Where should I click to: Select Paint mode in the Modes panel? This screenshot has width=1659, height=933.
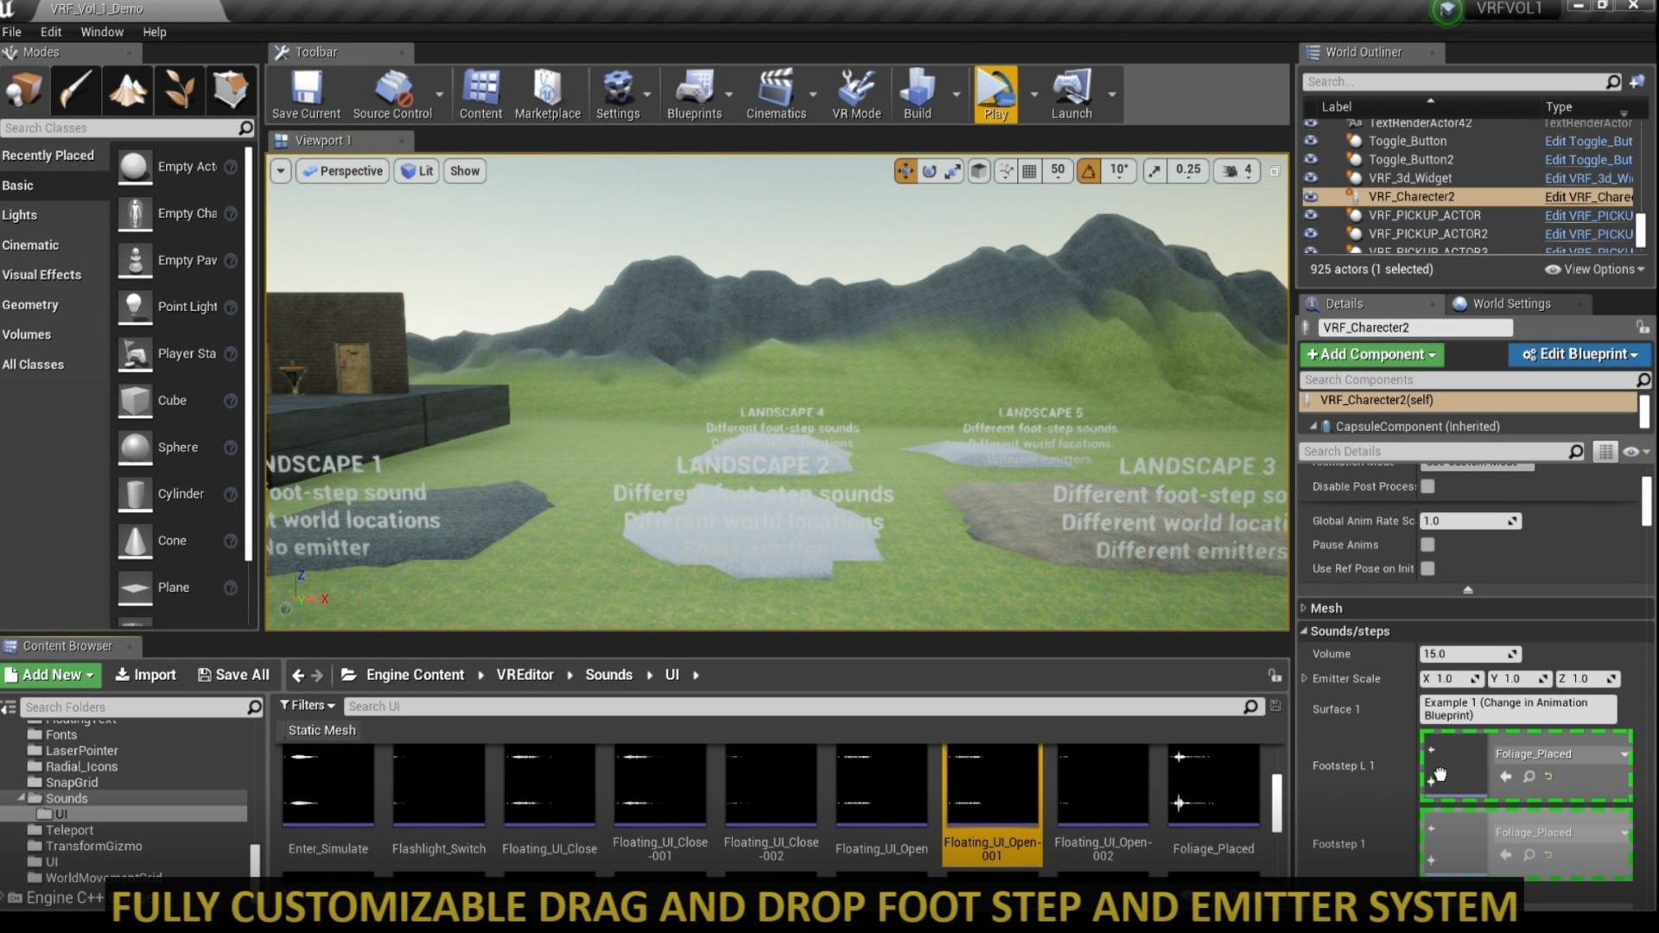point(75,90)
